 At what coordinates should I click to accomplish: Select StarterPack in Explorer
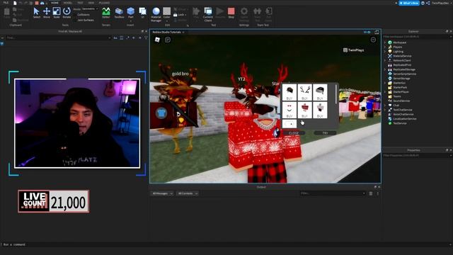pyautogui.click(x=400, y=87)
